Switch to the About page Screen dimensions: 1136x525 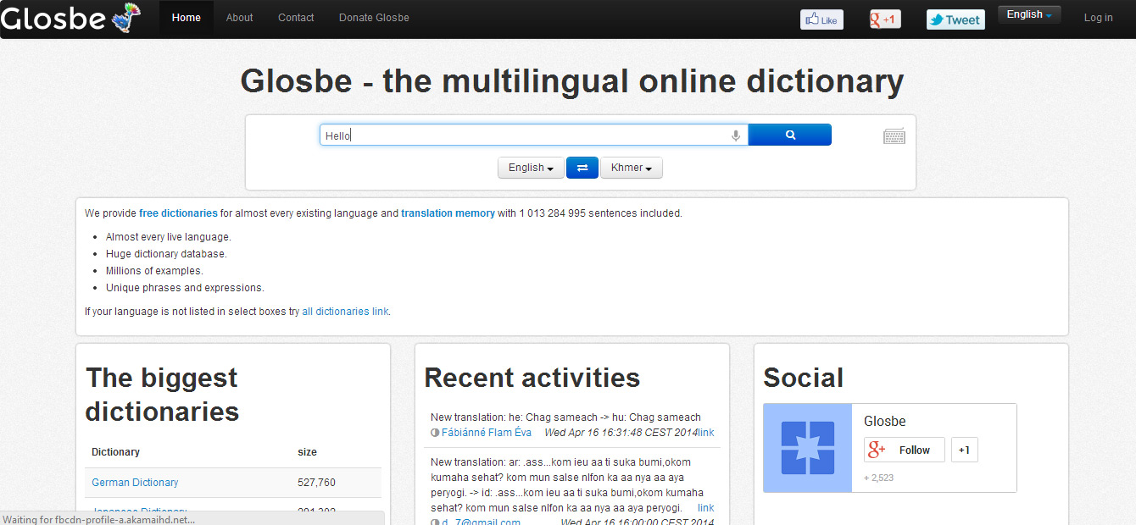pos(239,17)
